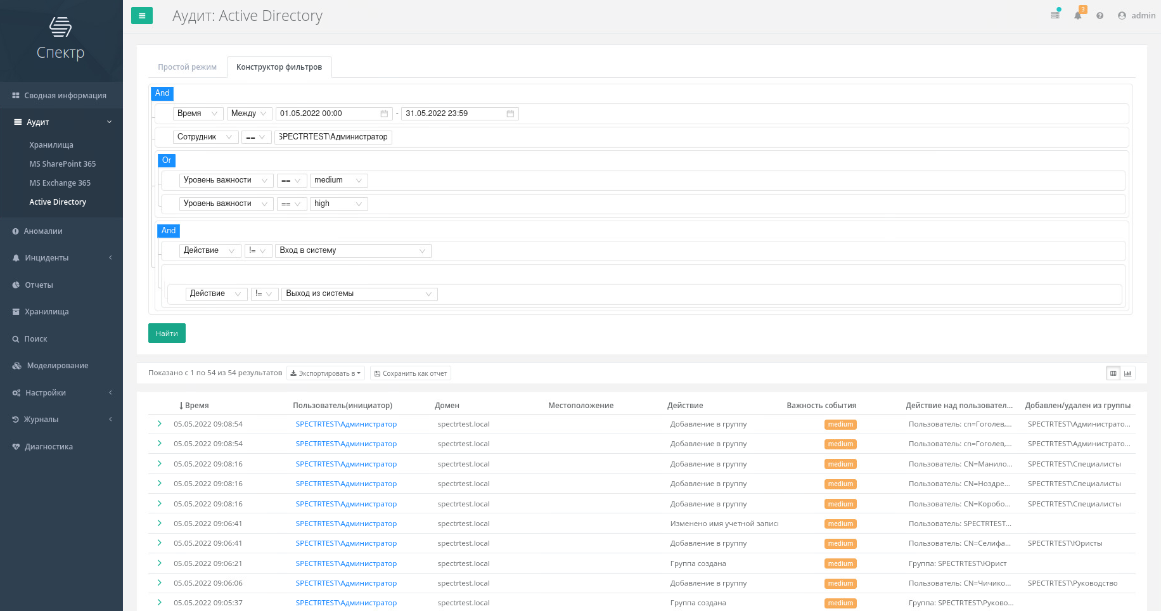This screenshot has height=611, width=1161.
Task: Sort by Действие column header
Action: (x=685, y=406)
